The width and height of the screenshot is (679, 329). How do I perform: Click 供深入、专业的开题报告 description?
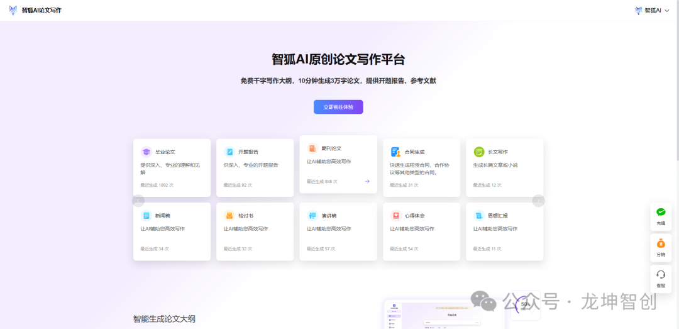251,165
